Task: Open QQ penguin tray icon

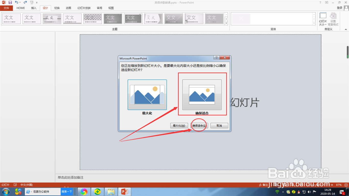Action: 298,192
